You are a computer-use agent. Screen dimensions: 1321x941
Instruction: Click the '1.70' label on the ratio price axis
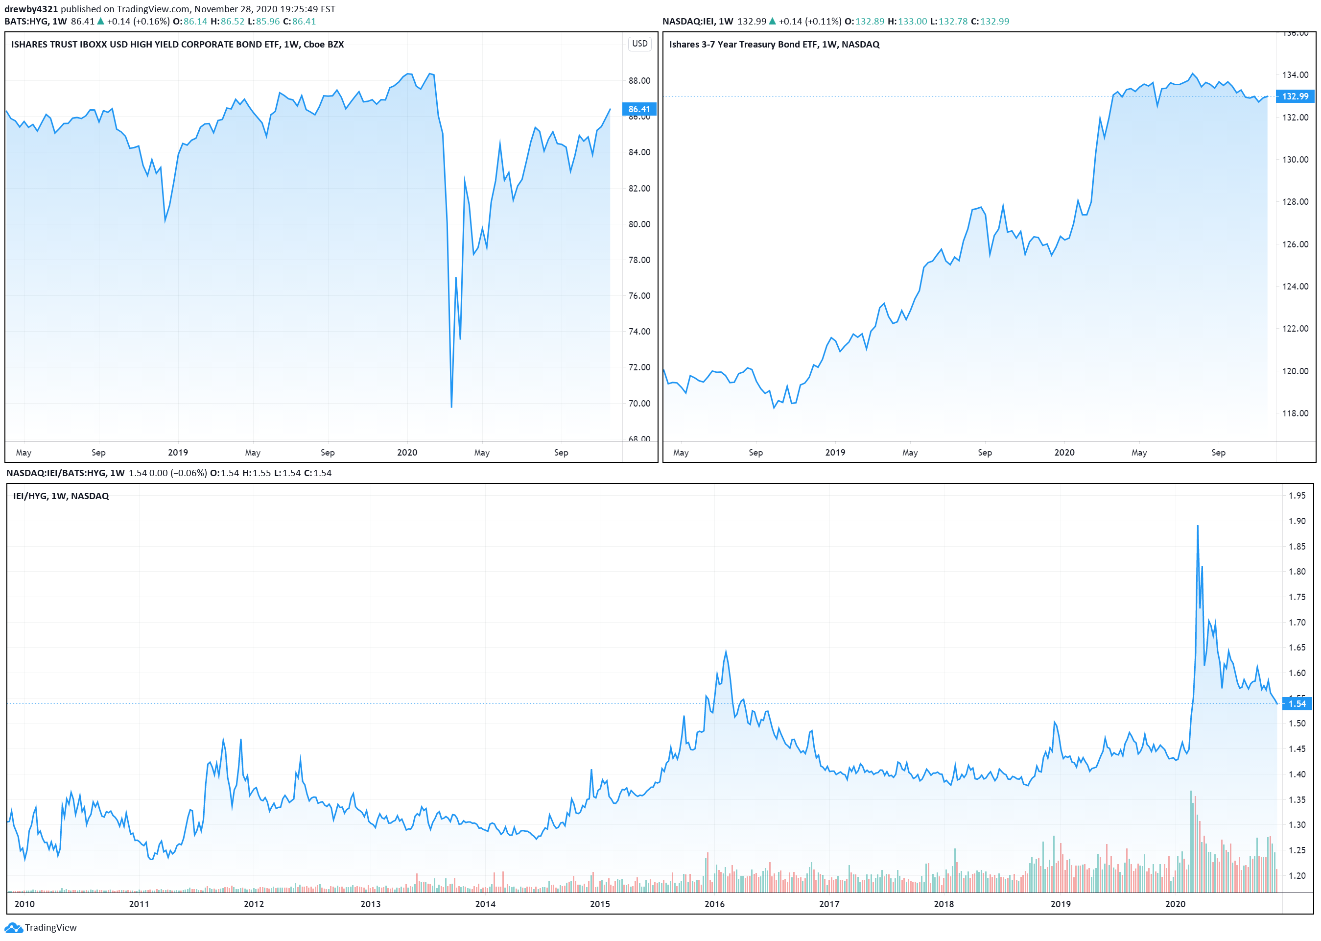click(1297, 622)
